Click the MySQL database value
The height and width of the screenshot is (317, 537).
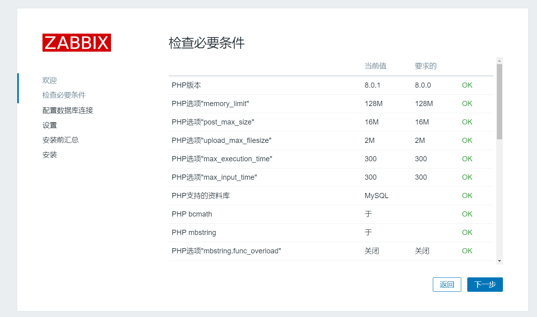(x=377, y=196)
